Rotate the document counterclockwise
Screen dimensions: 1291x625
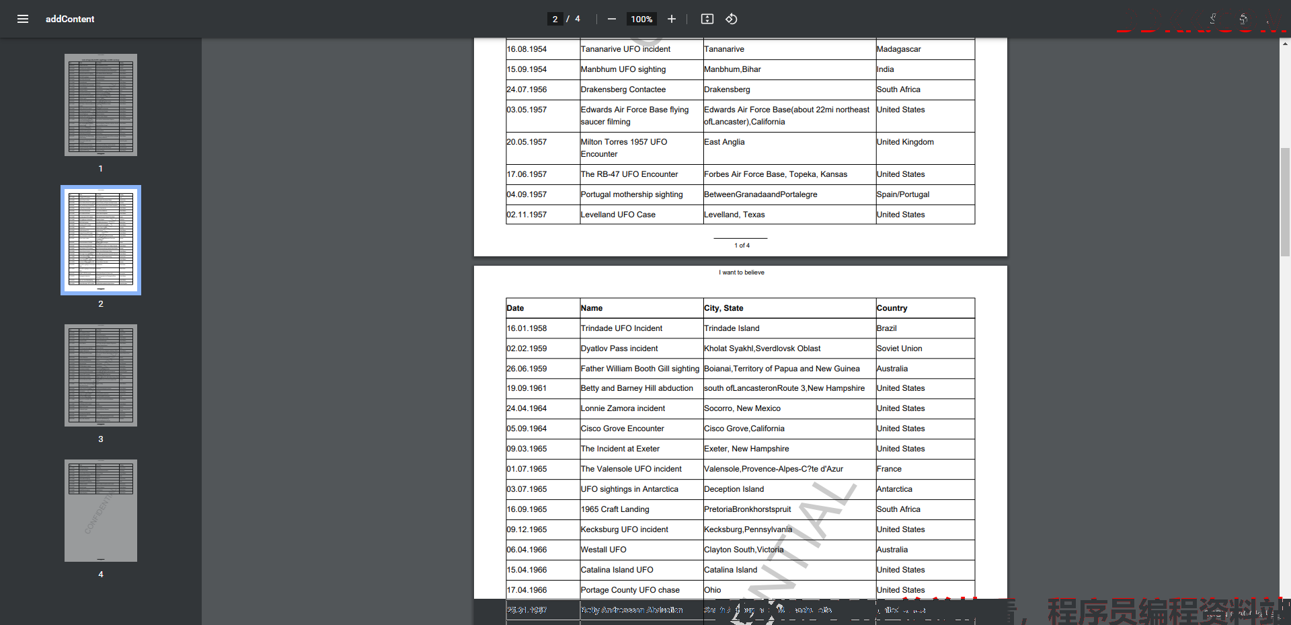tap(732, 19)
